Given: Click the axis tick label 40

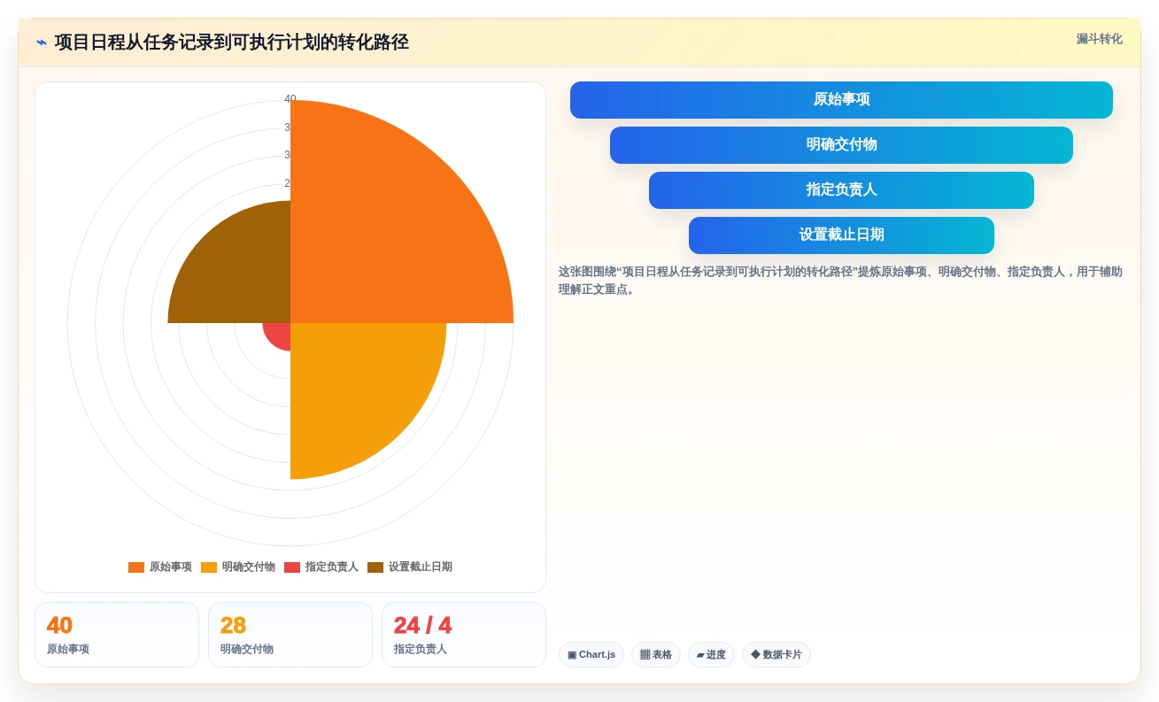Looking at the screenshot, I should point(290,99).
